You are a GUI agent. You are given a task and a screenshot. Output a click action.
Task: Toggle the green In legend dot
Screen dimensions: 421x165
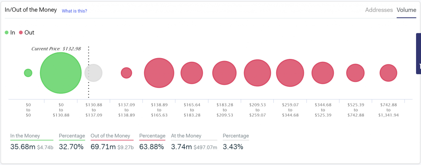coord(7,32)
